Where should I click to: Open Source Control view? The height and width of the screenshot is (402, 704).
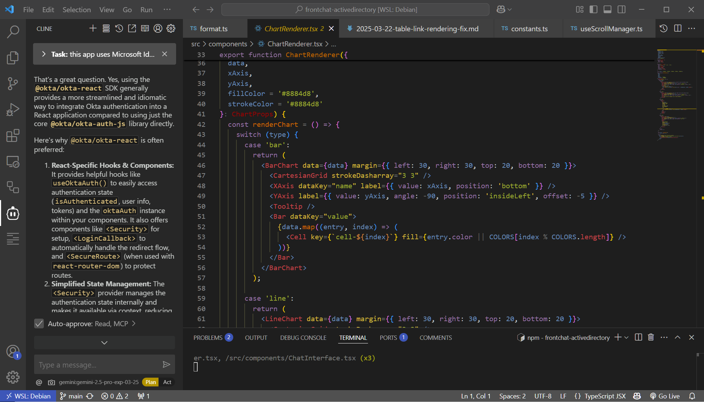tap(13, 83)
